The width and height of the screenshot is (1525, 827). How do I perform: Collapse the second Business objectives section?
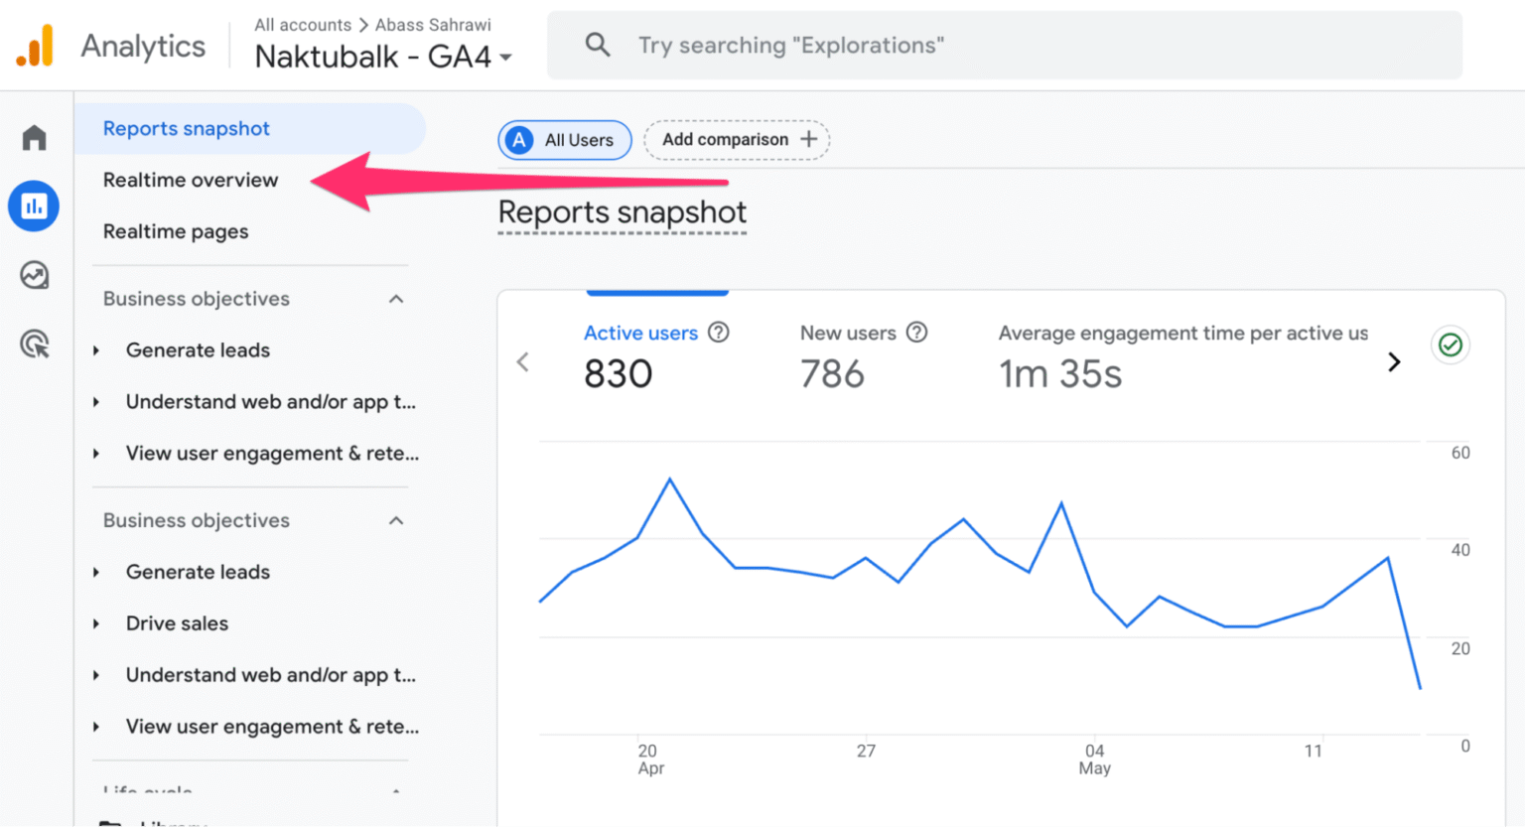click(x=396, y=521)
